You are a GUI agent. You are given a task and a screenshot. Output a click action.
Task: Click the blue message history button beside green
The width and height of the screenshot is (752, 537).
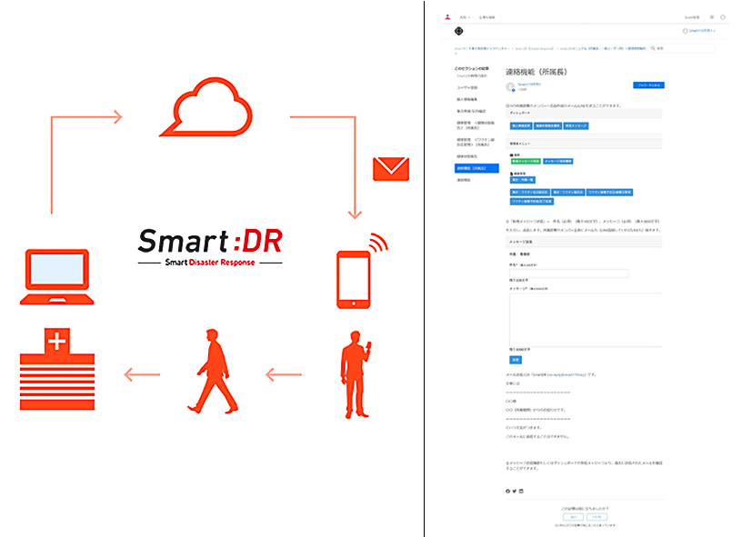(558, 162)
